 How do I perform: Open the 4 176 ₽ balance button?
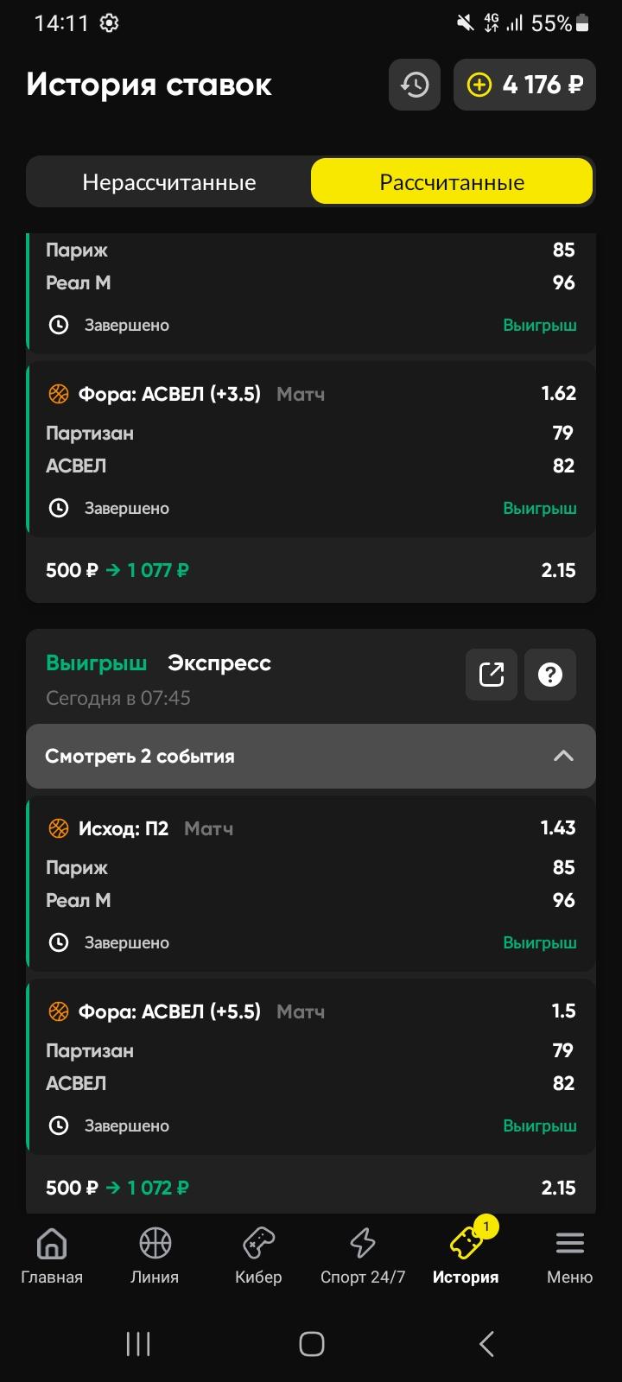524,85
